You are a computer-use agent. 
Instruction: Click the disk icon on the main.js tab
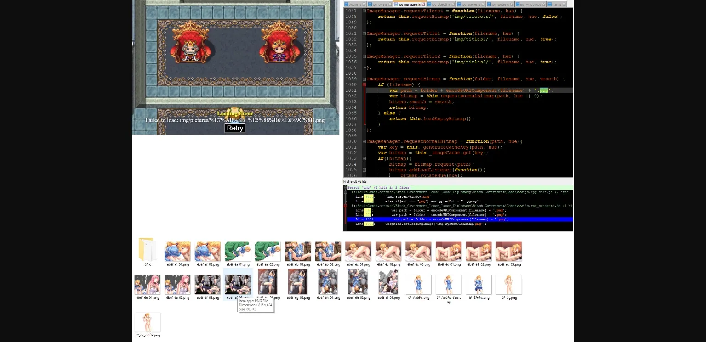coord(549,4)
